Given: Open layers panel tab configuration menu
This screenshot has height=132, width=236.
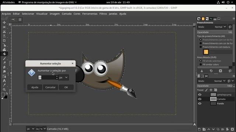Looking at the screenshot, I should pyautogui.click(x=233, y=76).
